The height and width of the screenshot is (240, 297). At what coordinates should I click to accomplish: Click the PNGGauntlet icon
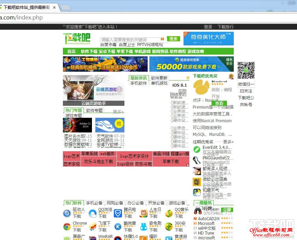point(197,160)
